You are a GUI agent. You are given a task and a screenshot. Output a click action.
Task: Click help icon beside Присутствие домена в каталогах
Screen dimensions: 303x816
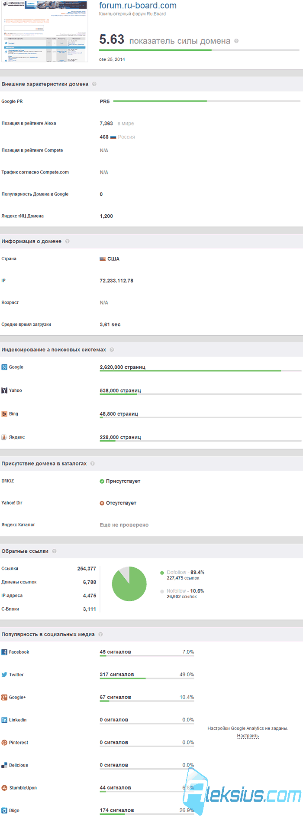(x=92, y=463)
